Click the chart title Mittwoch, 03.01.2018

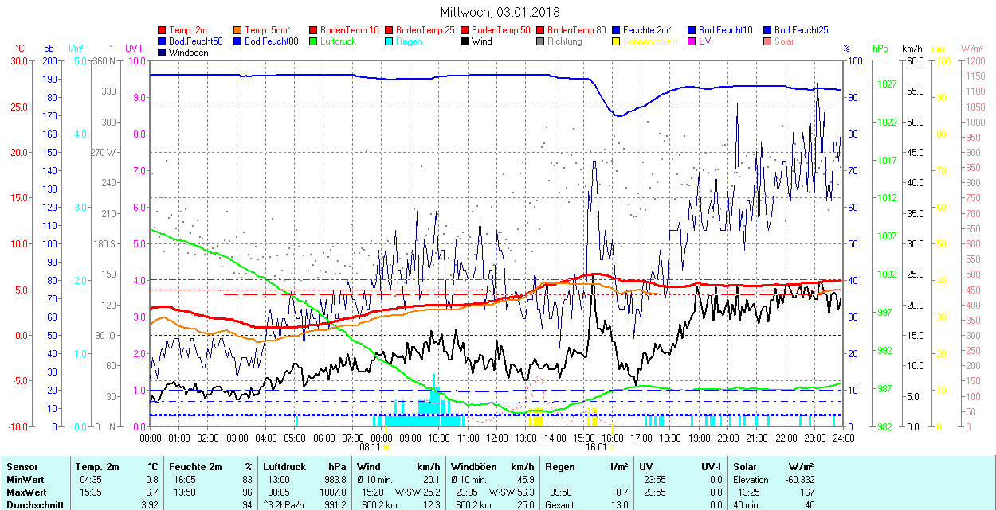pyautogui.click(x=500, y=13)
